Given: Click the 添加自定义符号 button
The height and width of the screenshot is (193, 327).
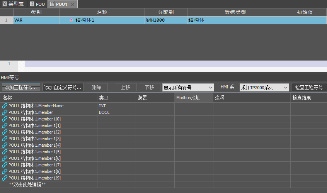Looking at the screenshot, I should [63, 88].
